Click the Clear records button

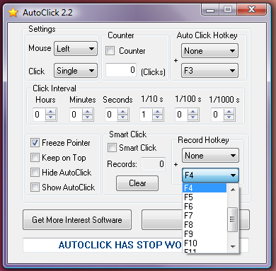(x=137, y=183)
